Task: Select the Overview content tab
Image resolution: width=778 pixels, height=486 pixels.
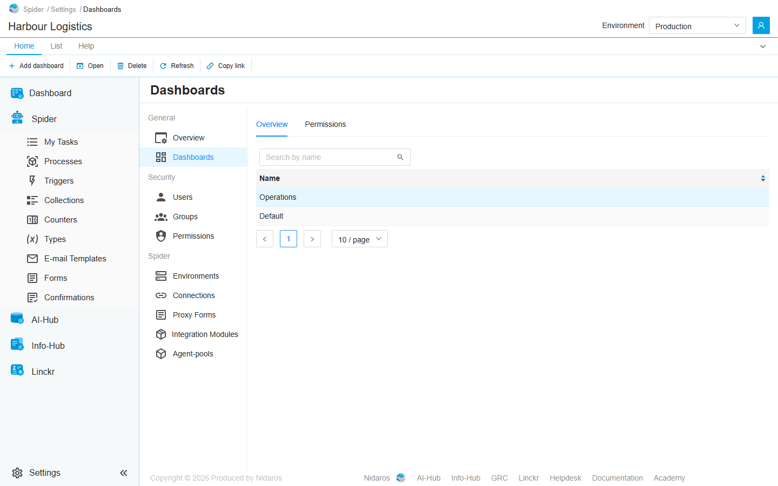Action: tap(272, 124)
